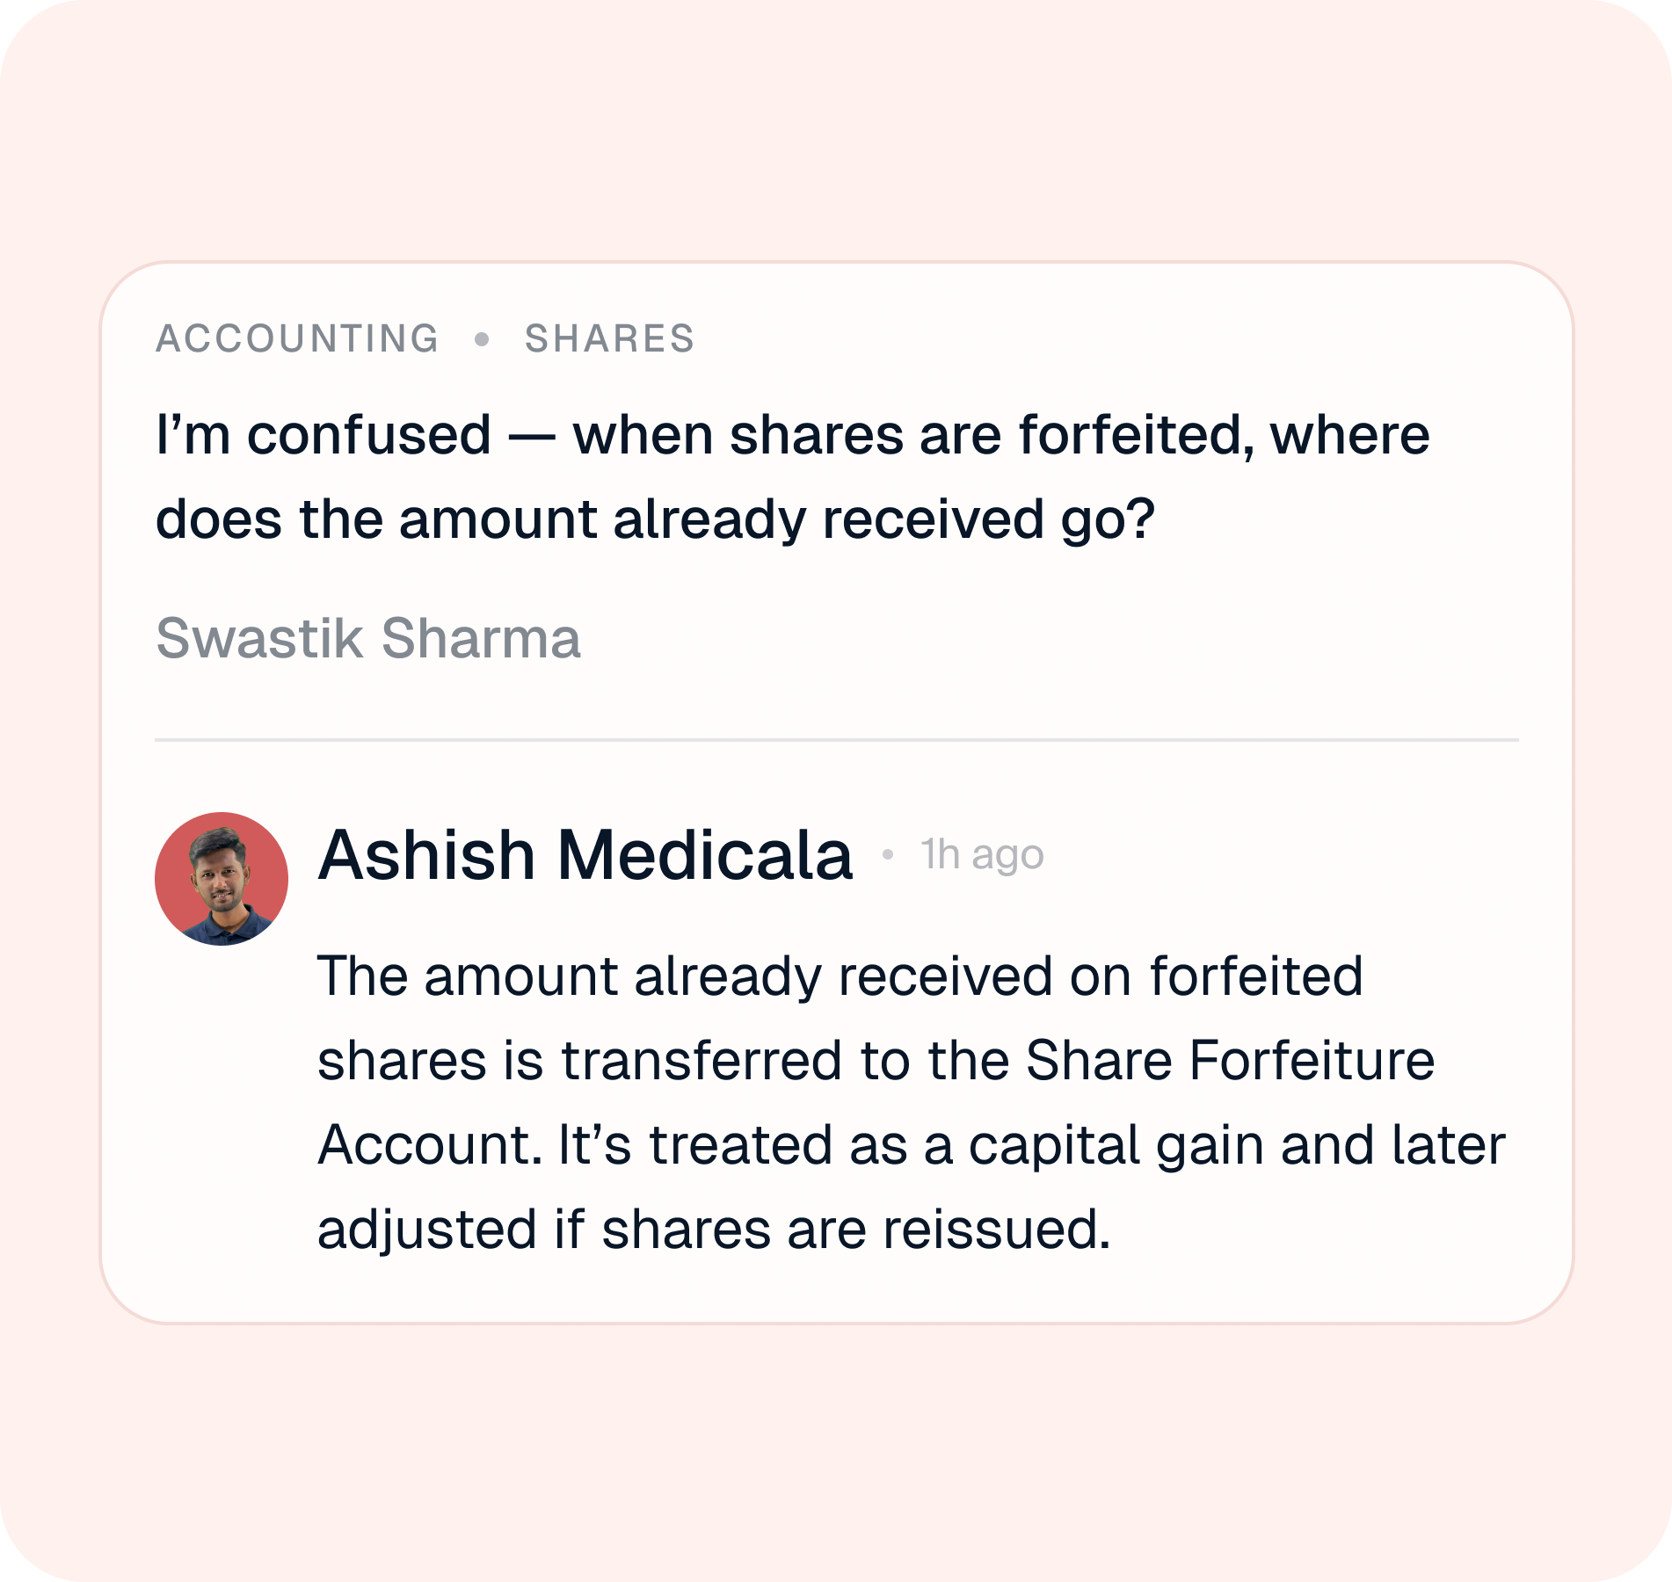Click the divider line below the question

click(836, 740)
